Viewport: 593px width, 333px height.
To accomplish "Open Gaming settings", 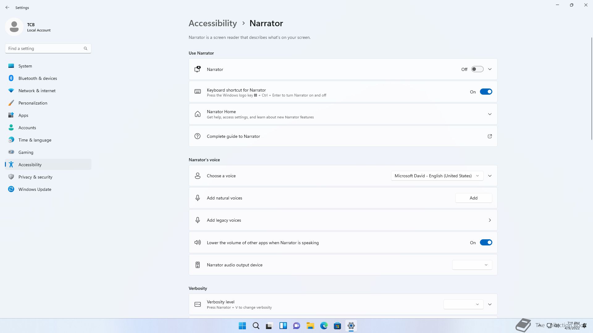I will point(48,152).
